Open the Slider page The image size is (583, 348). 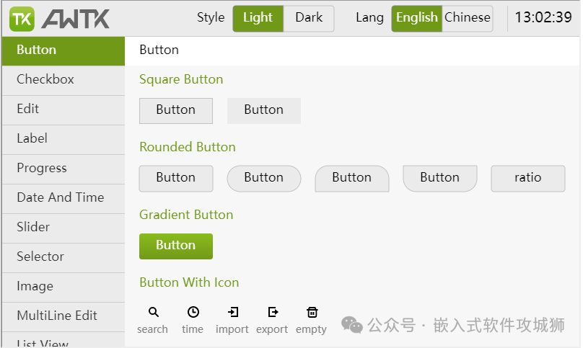coord(63,228)
